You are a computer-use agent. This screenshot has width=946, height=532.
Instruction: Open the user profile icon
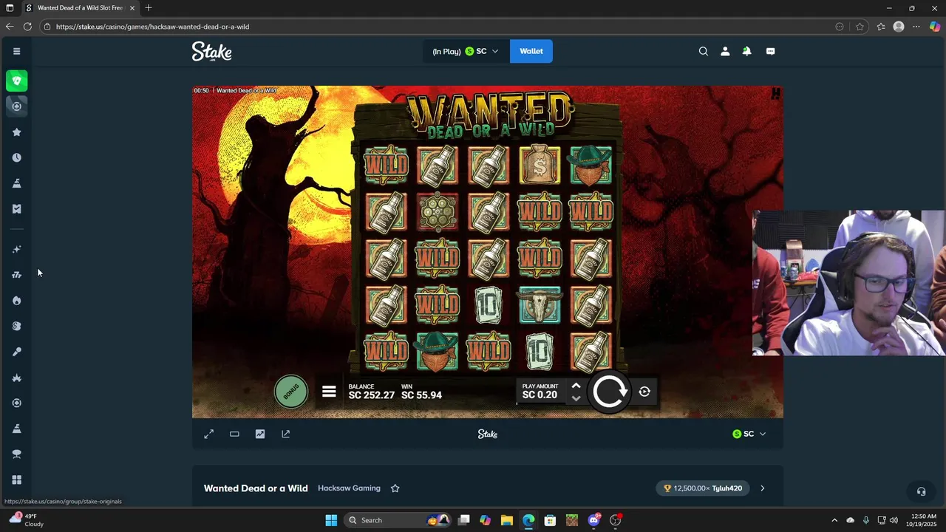point(725,51)
